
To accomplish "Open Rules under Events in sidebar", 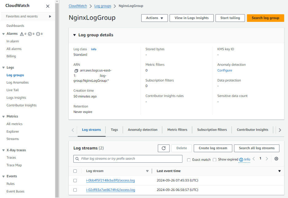I will (x=10, y=184).
